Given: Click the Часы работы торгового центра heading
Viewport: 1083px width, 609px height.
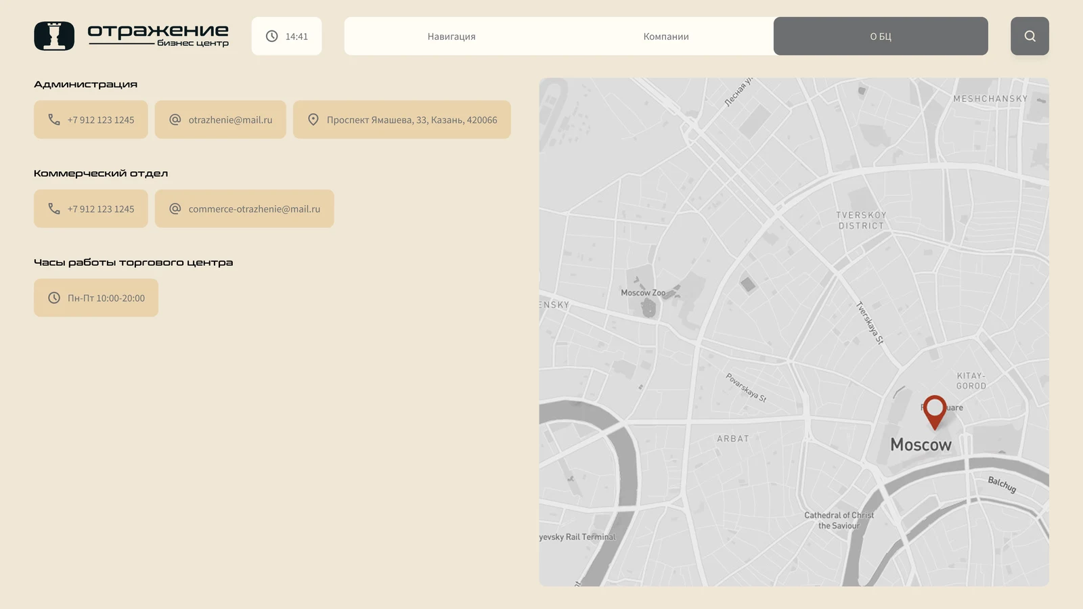Looking at the screenshot, I should [133, 263].
